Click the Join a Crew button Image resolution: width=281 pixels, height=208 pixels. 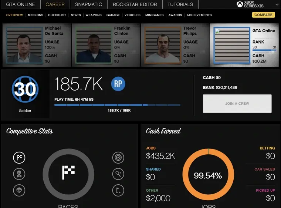click(x=237, y=104)
